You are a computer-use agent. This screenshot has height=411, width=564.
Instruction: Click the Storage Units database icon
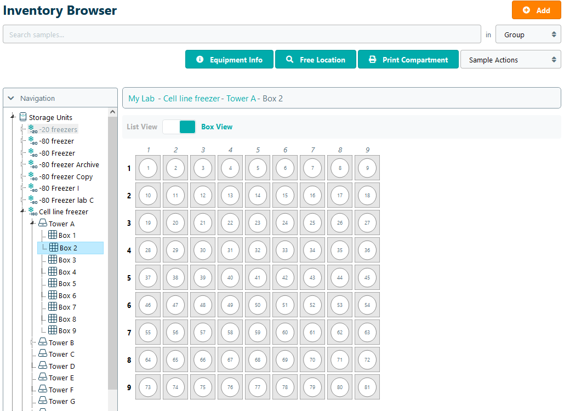23,117
